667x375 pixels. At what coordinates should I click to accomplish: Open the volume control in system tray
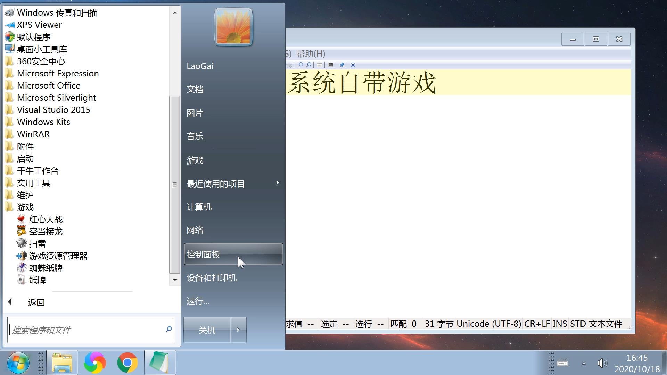click(602, 363)
